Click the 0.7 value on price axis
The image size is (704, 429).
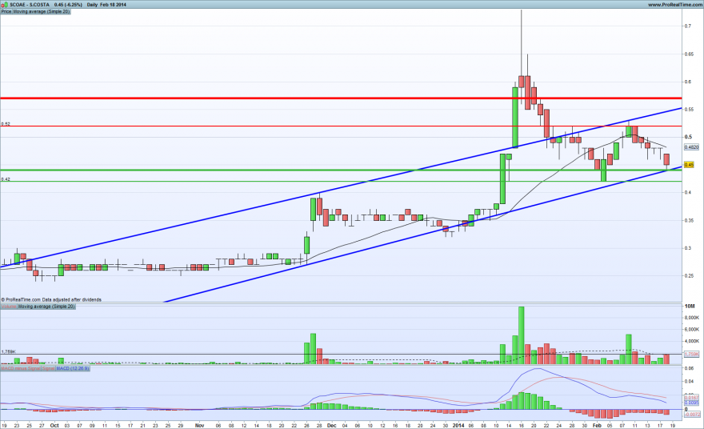(687, 26)
